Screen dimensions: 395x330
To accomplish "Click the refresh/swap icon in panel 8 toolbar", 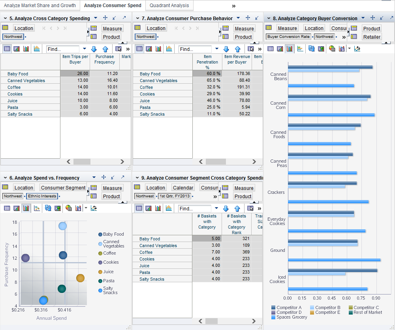I will (x=311, y=49).
